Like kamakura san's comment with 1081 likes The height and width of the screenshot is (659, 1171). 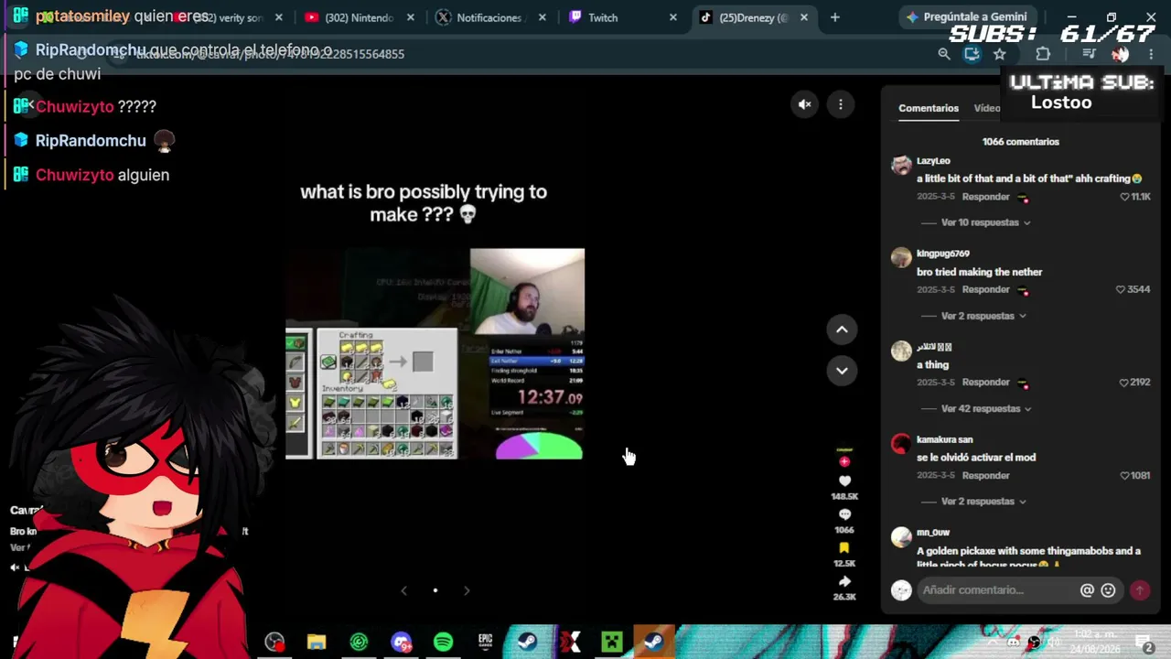click(1125, 476)
